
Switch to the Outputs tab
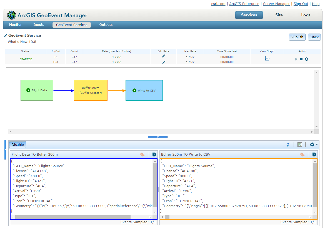pyautogui.click(x=106, y=25)
